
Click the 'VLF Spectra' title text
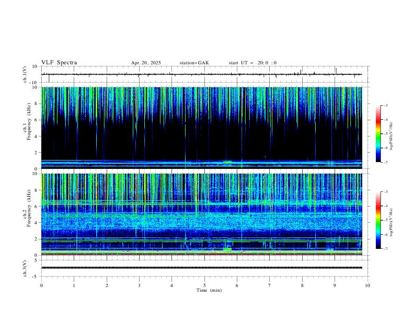point(59,63)
